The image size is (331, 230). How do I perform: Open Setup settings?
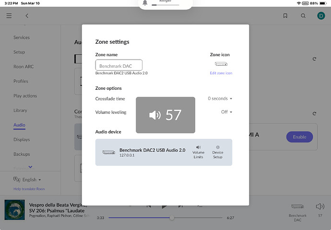coord(19,52)
